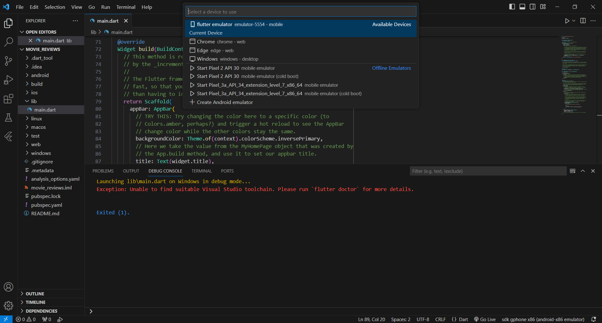
Task: Click the sdk gphone x86 device selector
Action: 543,319
